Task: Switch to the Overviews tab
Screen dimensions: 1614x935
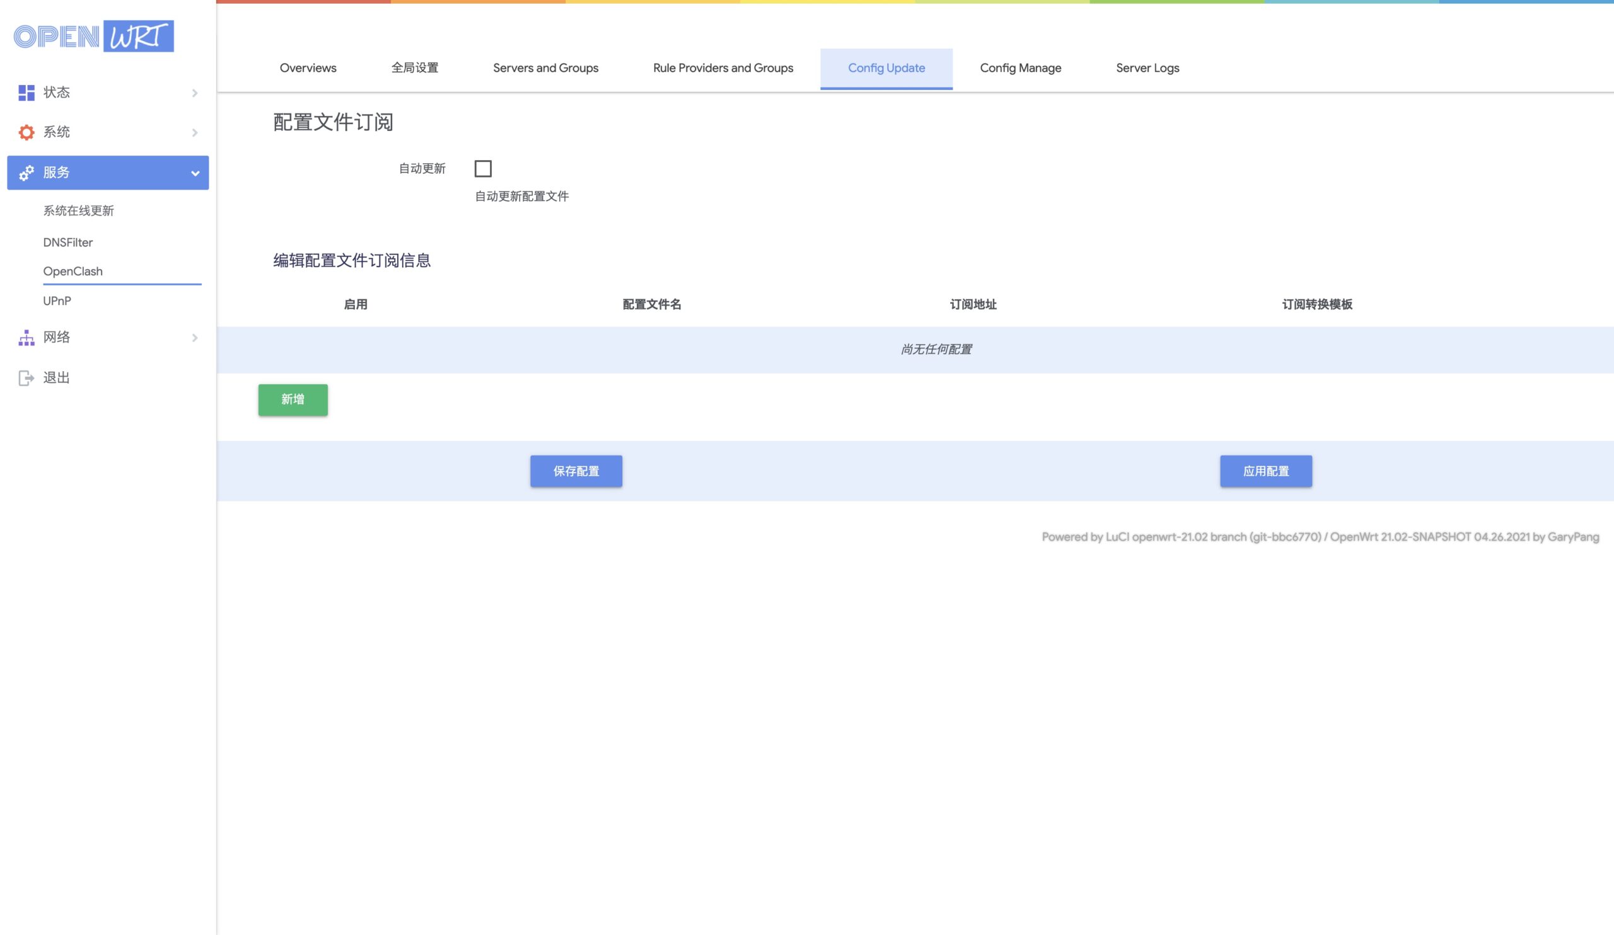Action: pyautogui.click(x=308, y=68)
